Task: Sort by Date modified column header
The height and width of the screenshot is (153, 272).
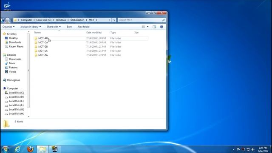Action: [94, 32]
